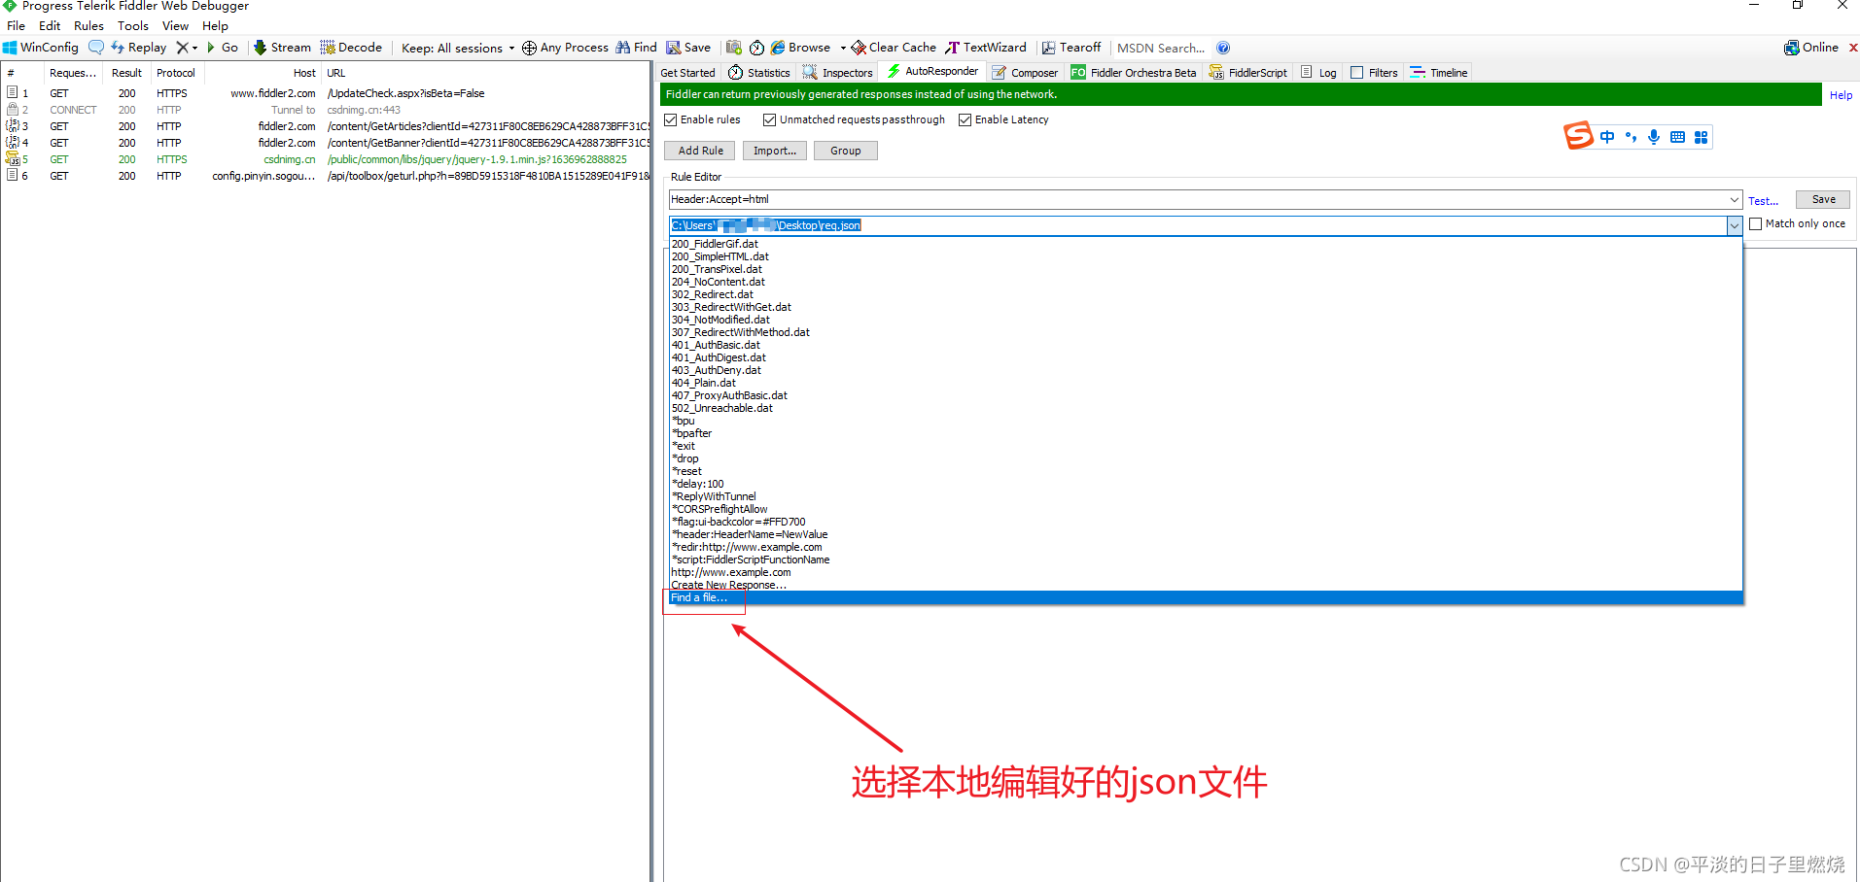
Task: Save the rule in Rule Editor
Action: coord(1823,199)
